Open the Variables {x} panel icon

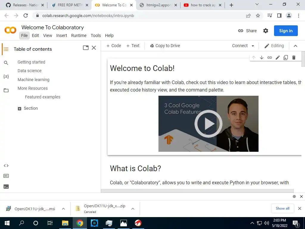(x=6, y=76)
